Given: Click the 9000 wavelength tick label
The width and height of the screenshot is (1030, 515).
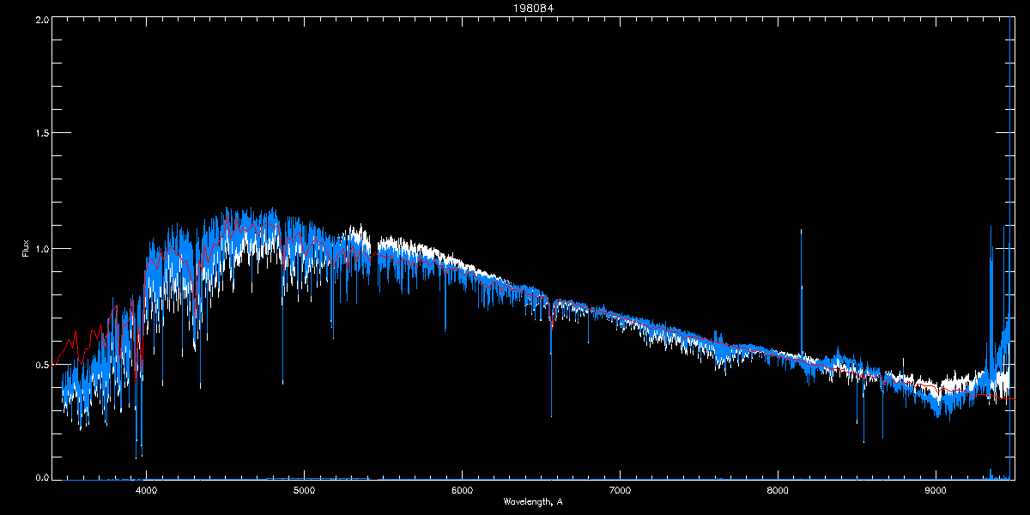Looking at the screenshot, I should pyautogui.click(x=936, y=491).
